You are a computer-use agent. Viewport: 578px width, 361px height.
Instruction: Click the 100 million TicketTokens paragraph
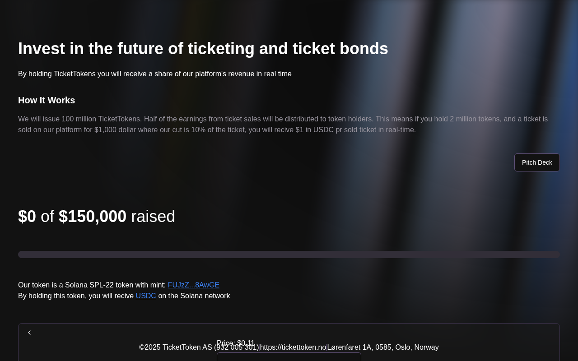283,125
